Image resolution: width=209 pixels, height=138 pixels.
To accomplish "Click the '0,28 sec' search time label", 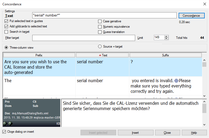I will click(x=184, y=22).
